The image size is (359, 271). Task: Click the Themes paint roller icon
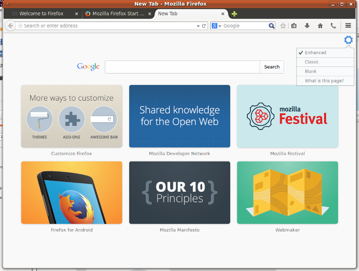click(x=39, y=119)
